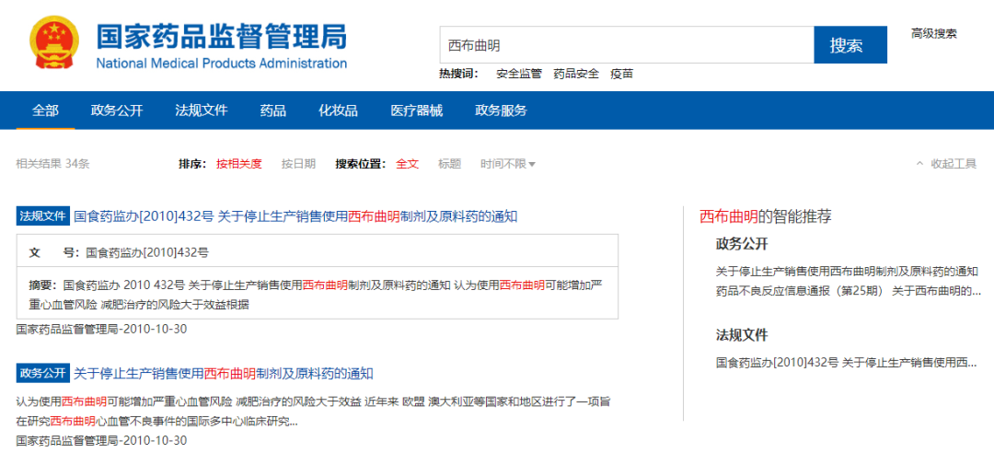Click 相关结果 34条 result count text
Viewport: 994px width, 465px height.
coord(52,164)
